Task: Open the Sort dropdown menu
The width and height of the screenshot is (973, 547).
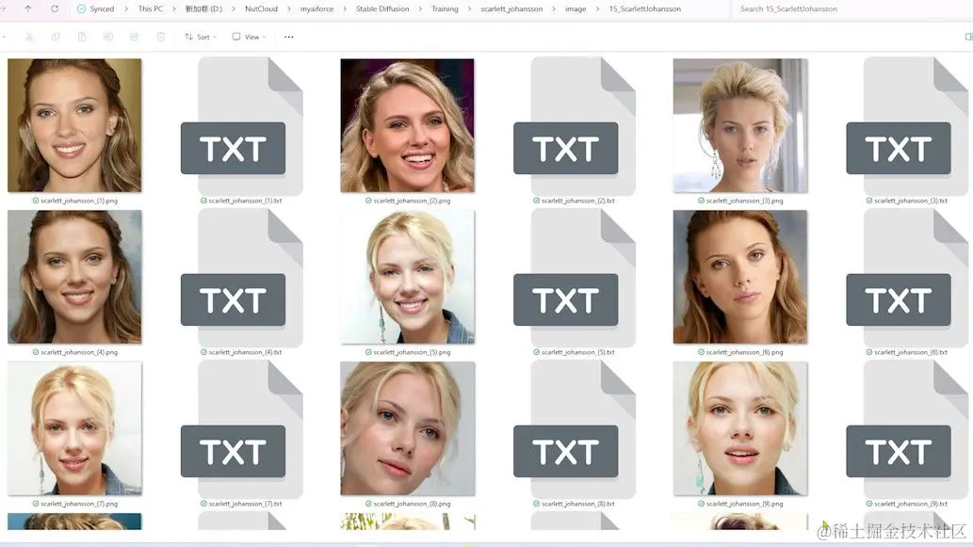Action: (201, 38)
